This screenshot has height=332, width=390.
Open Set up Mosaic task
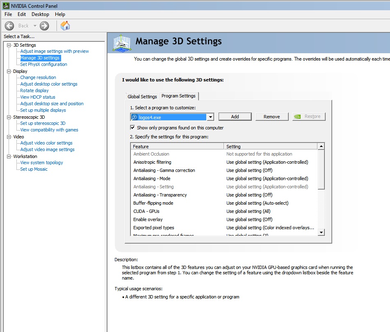[x=34, y=169]
